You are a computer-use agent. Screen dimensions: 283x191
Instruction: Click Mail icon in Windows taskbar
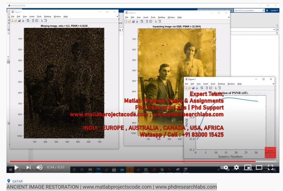[122, 170]
